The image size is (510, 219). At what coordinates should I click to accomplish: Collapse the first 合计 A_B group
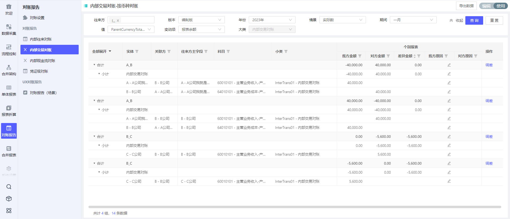(x=94, y=65)
